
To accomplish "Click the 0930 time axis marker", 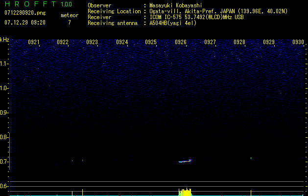I will coord(298,42).
